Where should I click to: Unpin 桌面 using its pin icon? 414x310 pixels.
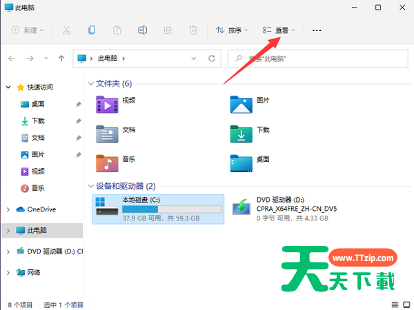click(x=79, y=105)
